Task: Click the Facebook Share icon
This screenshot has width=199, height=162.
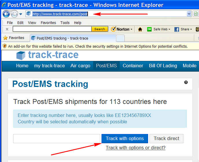Action: click(177, 29)
